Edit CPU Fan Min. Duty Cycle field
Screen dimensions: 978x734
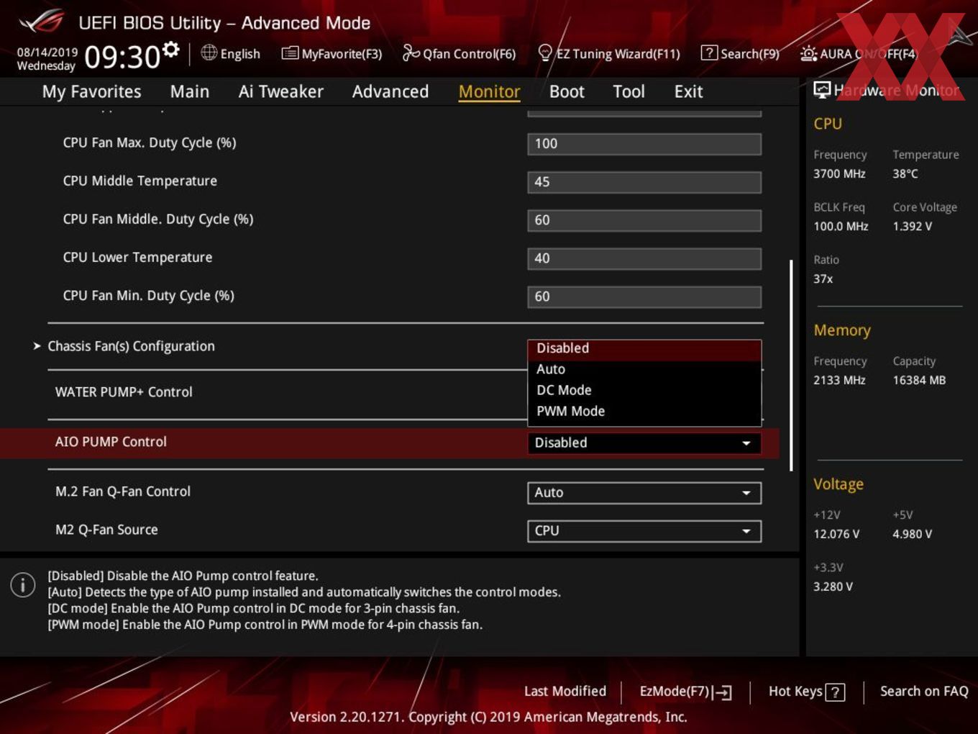(x=644, y=296)
